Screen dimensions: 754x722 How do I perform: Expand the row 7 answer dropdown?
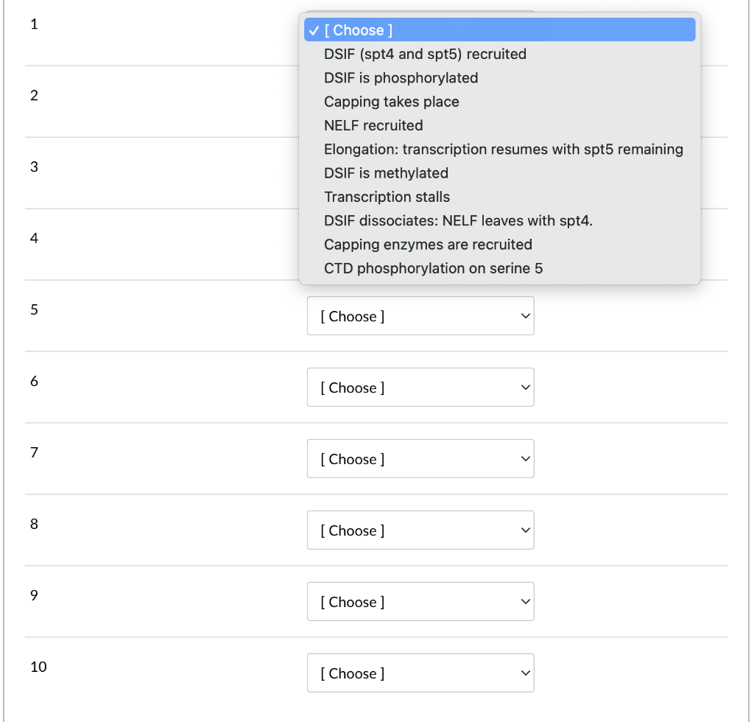click(x=420, y=459)
